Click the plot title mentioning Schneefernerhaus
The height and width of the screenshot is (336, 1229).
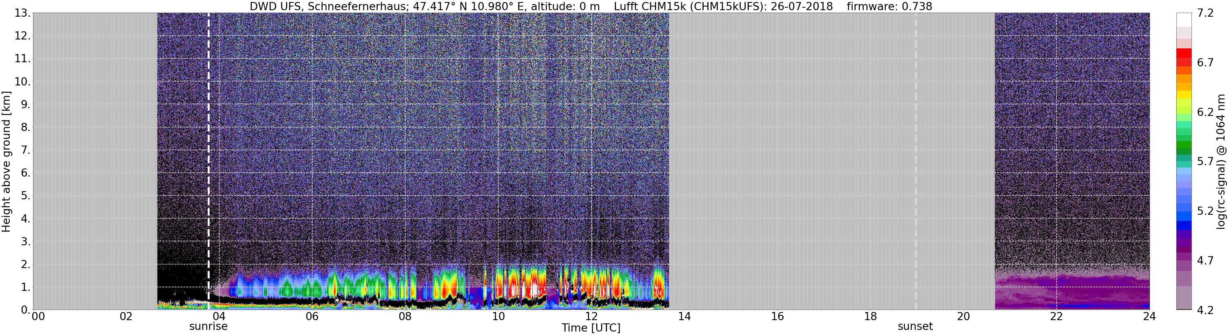(591, 6)
